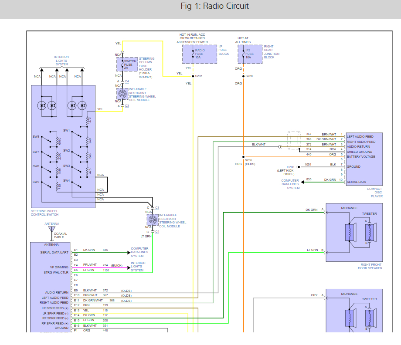Open the C4 connector link below Switch Fuse
401x345 pixels.
point(127,81)
